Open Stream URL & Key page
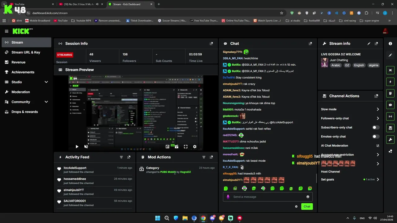The image size is (397, 223). 26,52
